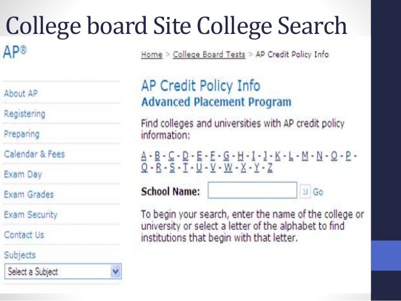The height and width of the screenshot is (301, 401).
Task: Open the Select a Subject dropdown arrow
Action: [116, 271]
